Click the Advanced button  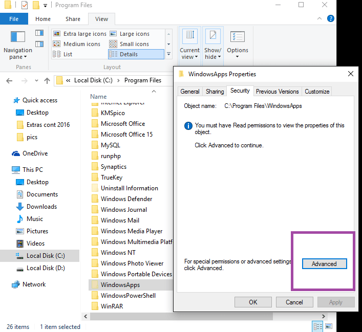tap(325, 264)
